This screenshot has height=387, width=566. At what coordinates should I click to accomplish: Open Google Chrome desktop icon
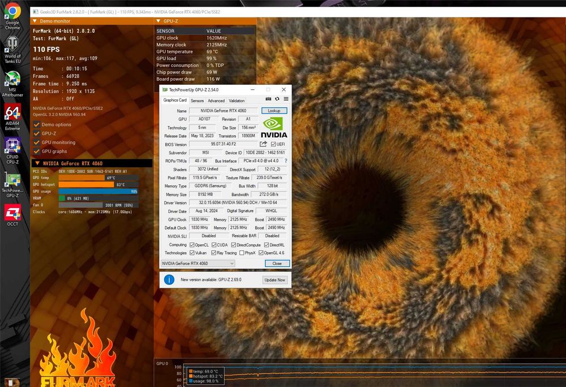point(12,16)
